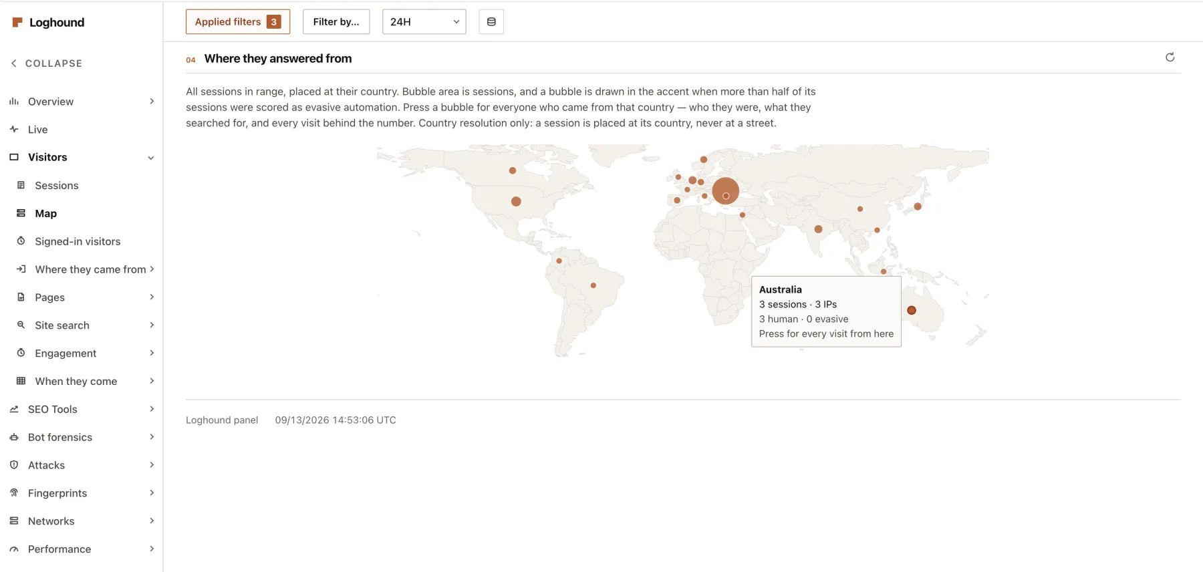The image size is (1203, 572).
Task: Click the Visitors section icon
Action: click(x=14, y=157)
